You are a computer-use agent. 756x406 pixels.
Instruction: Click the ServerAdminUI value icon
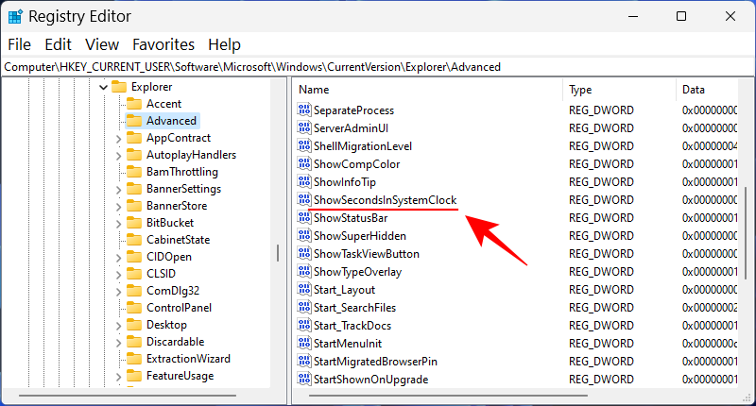(303, 127)
